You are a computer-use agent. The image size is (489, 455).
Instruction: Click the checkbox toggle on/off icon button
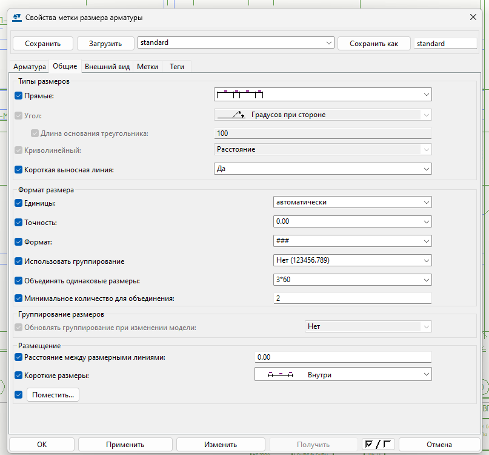377,444
